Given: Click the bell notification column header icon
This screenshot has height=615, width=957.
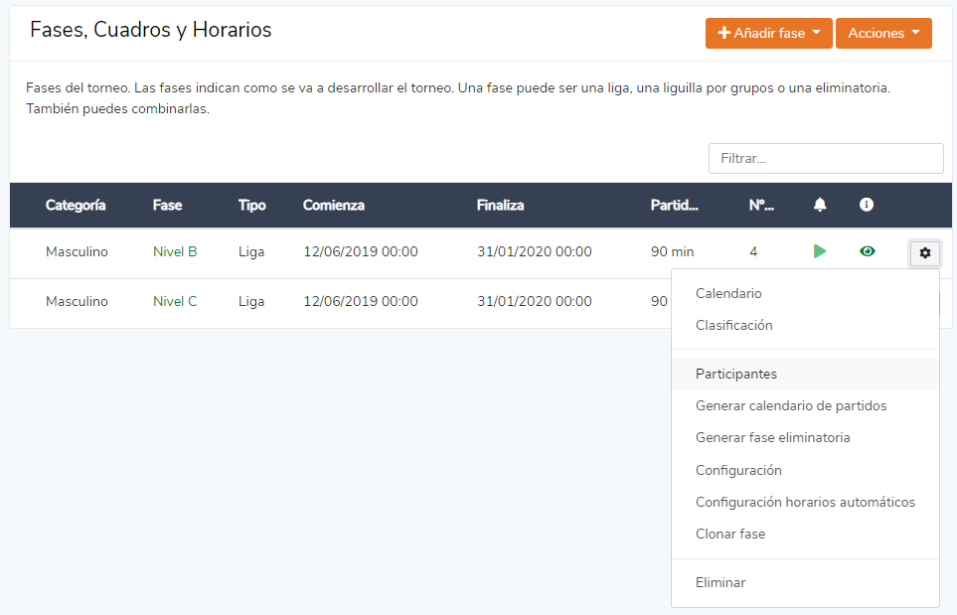Looking at the screenshot, I should click(x=820, y=205).
